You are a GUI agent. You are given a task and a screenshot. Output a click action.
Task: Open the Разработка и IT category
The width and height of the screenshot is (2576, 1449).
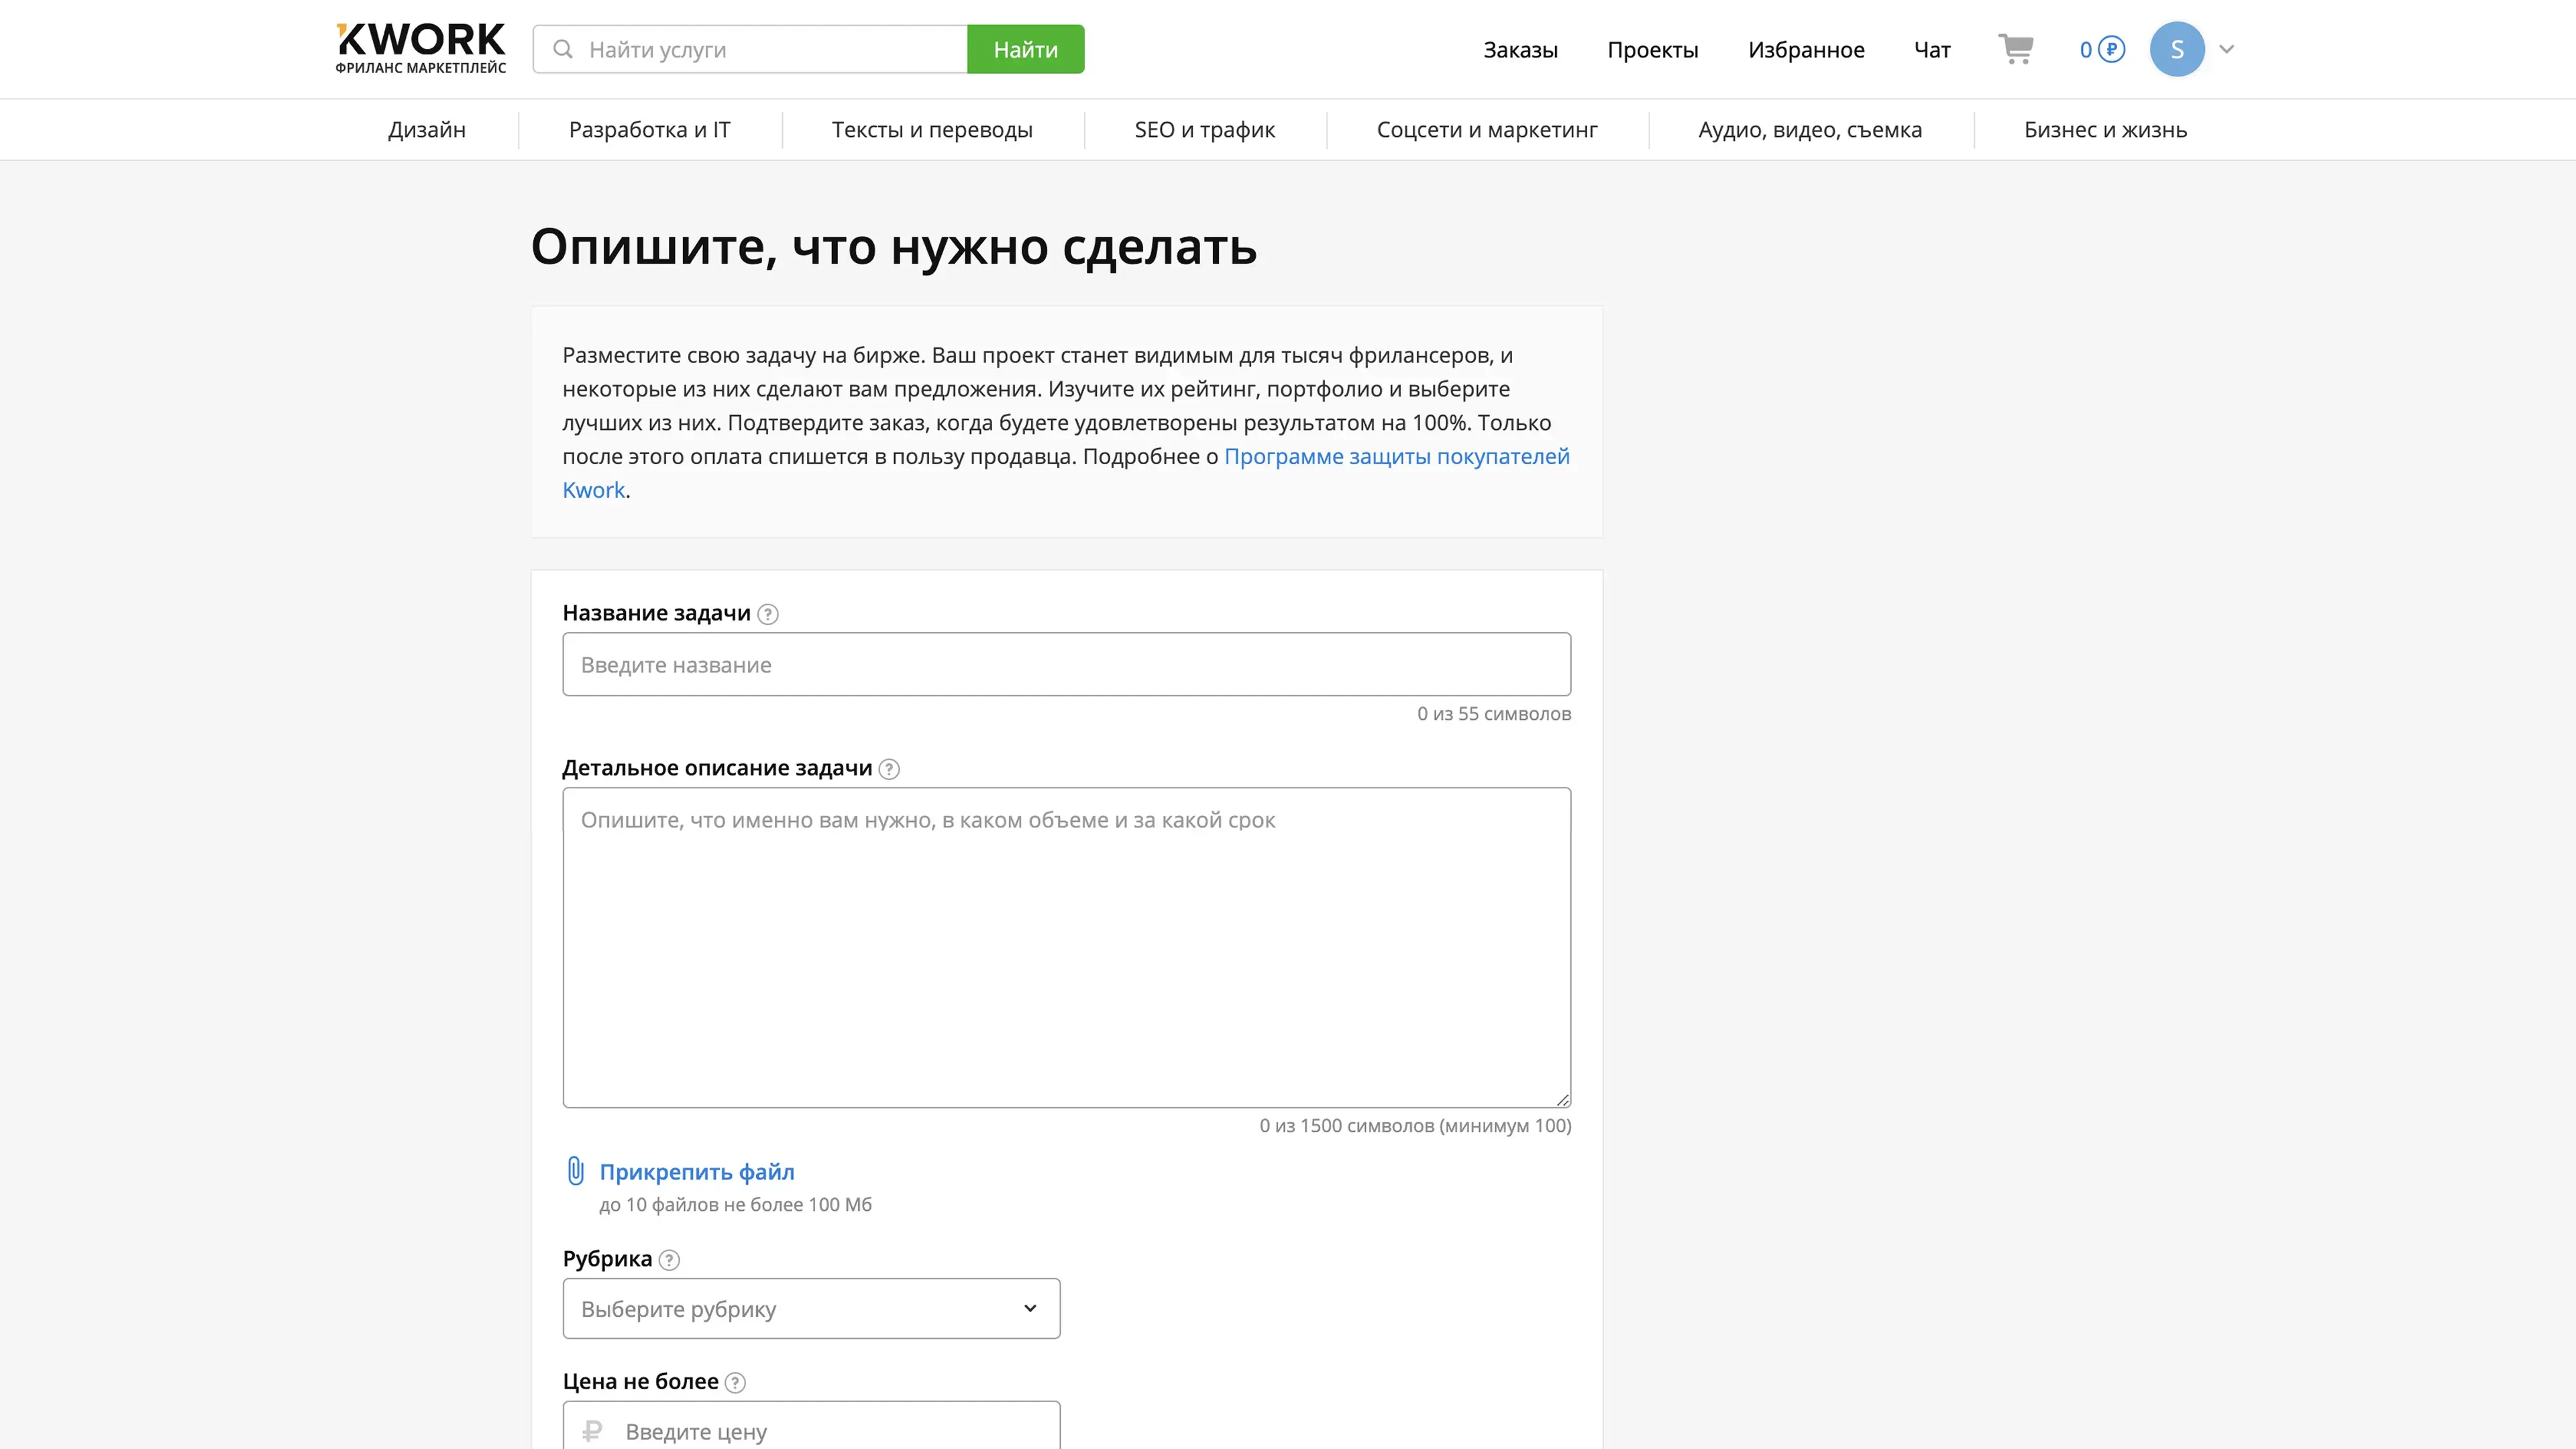click(x=649, y=130)
